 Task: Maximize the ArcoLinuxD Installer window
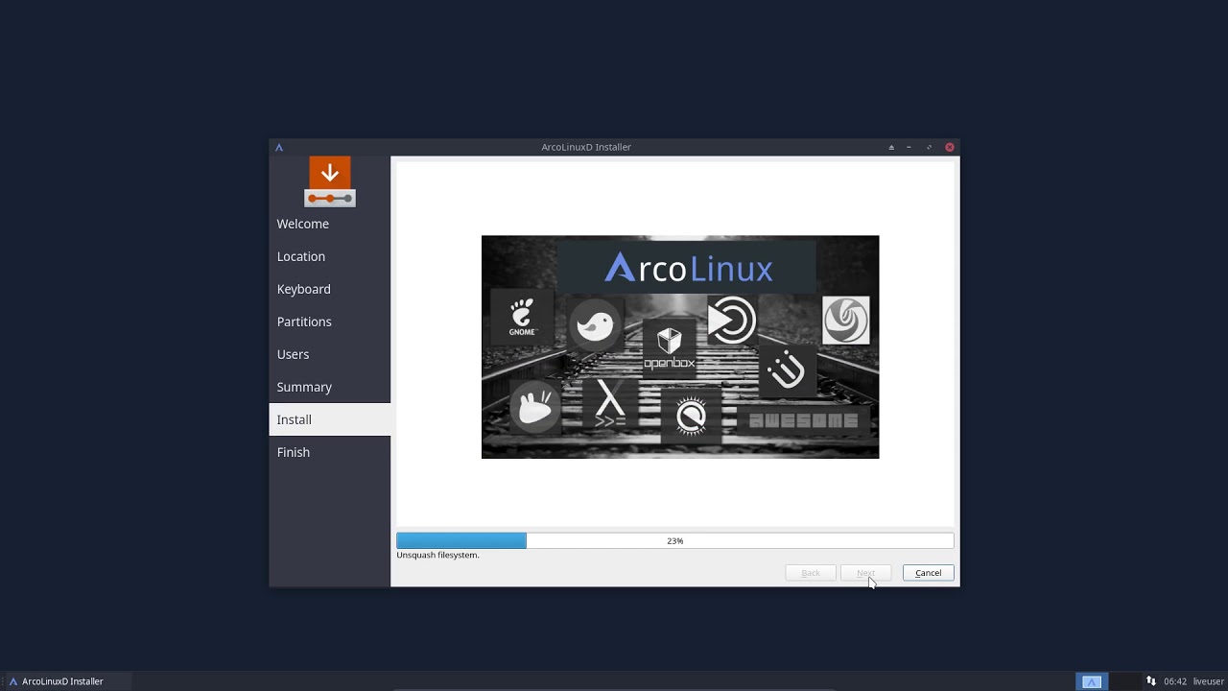point(929,147)
